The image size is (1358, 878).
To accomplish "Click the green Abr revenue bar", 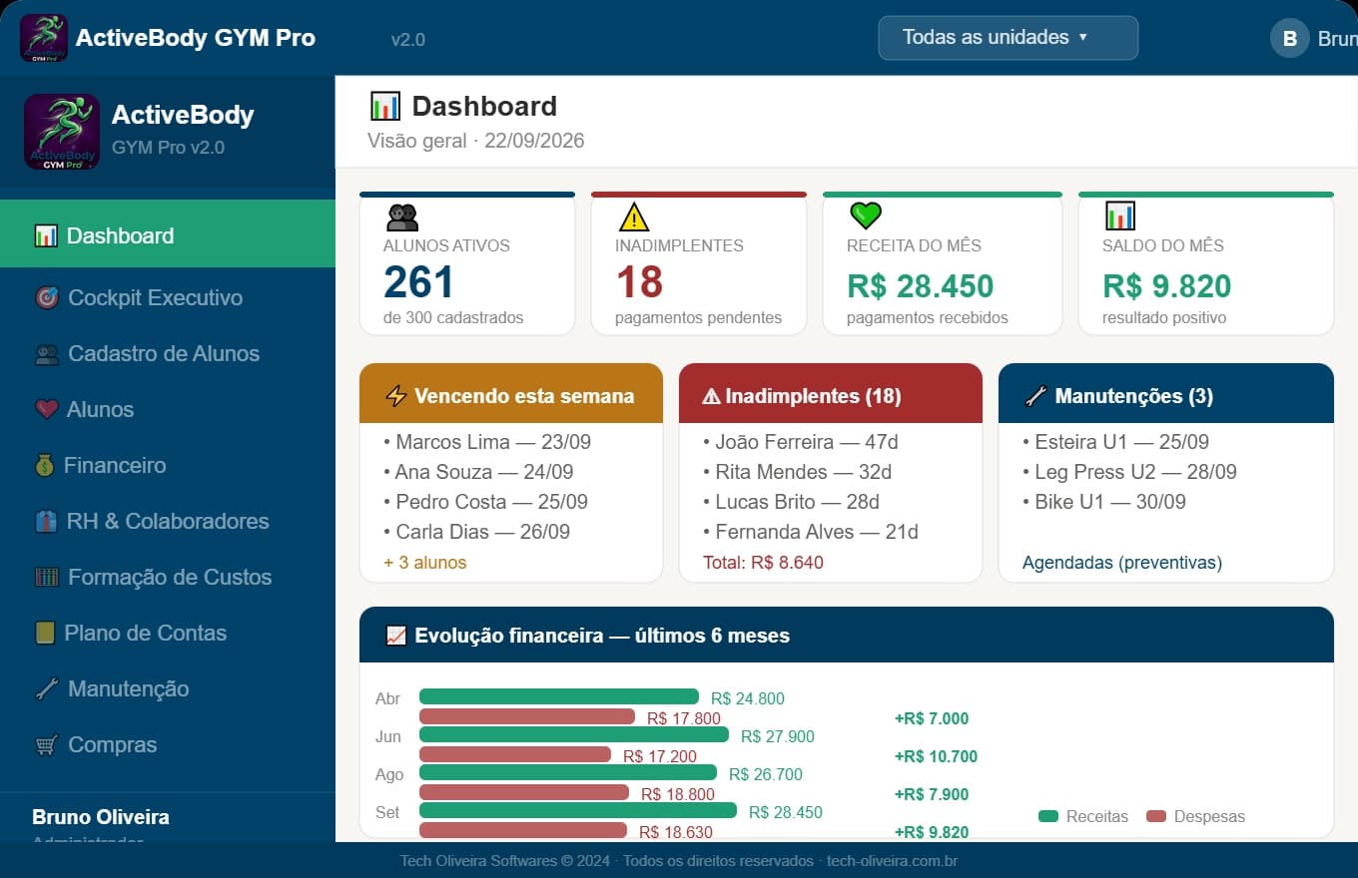I will pos(559,696).
